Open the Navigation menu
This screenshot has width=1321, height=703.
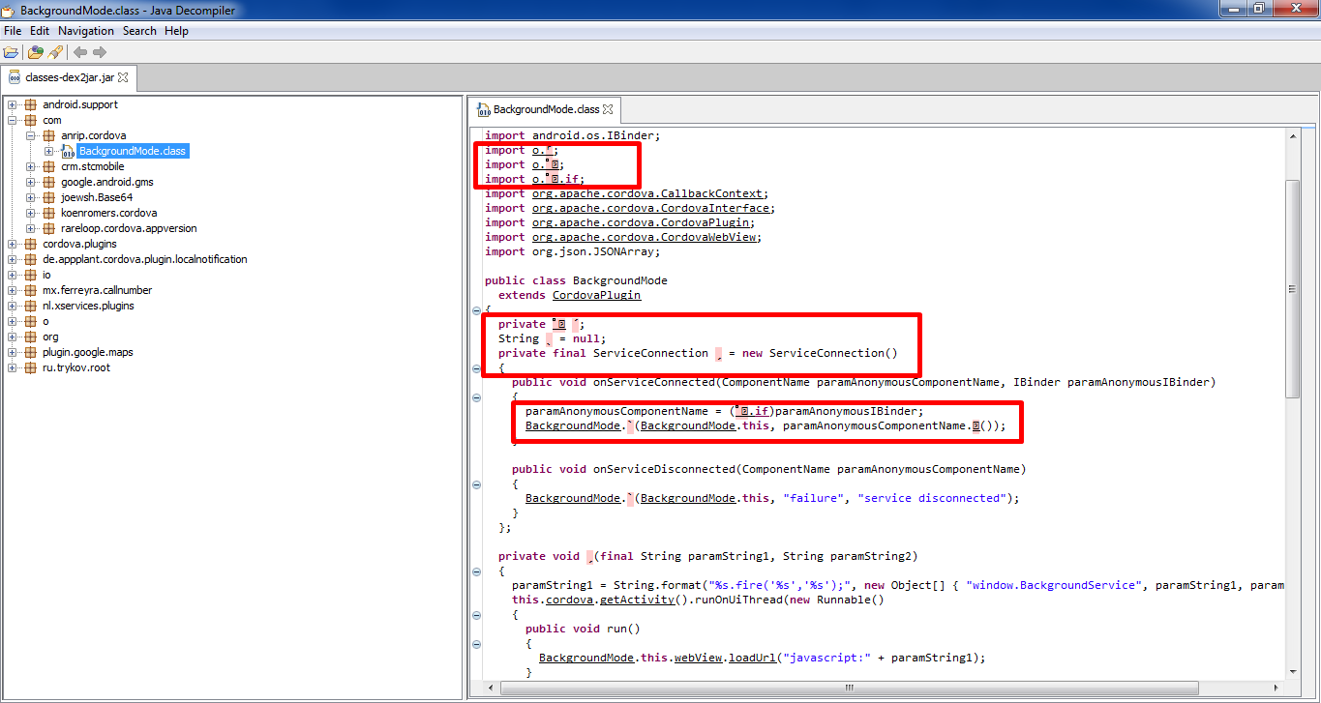85,31
